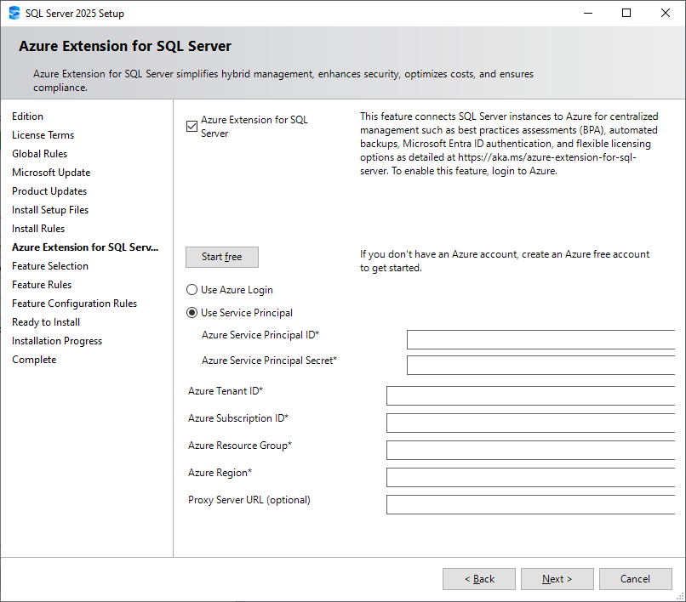The width and height of the screenshot is (686, 602).
Task: Click into the Azure Subscription ID field
Action: coord(531,423)
